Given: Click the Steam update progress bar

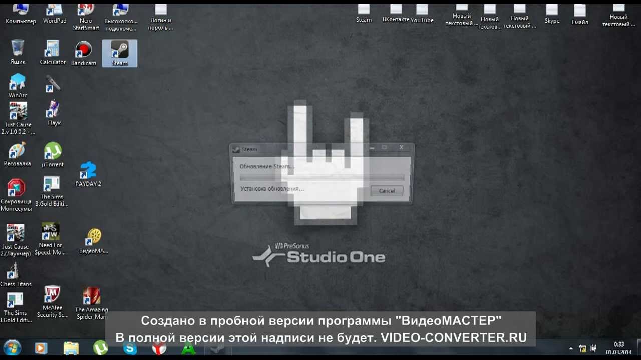Looking at the screenshot, I should [322, 177].
